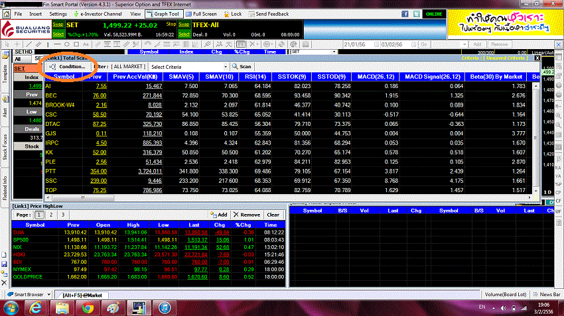Viewport: 564px width, 316px height.
Task: Click Remove in Price HighLow panel
Action: [x=247, y=215]
